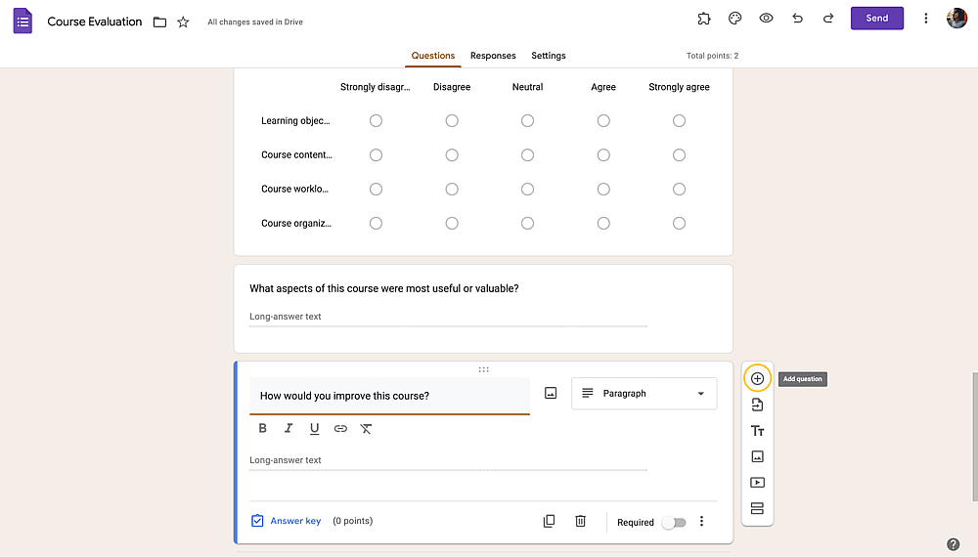
Task: Open the Answer key link
Action: coord(287,521)
